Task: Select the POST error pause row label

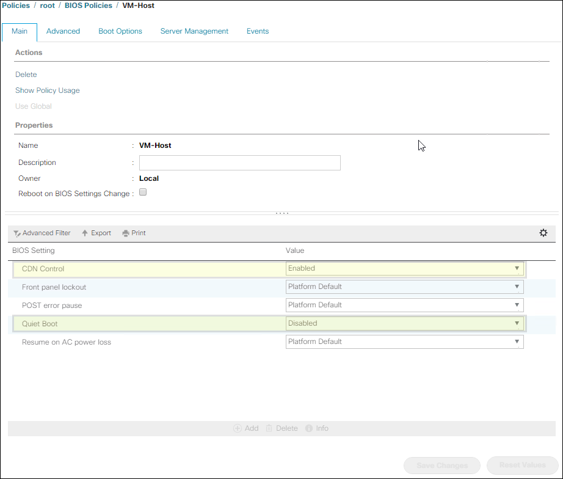Action: [x=52, y=305]
